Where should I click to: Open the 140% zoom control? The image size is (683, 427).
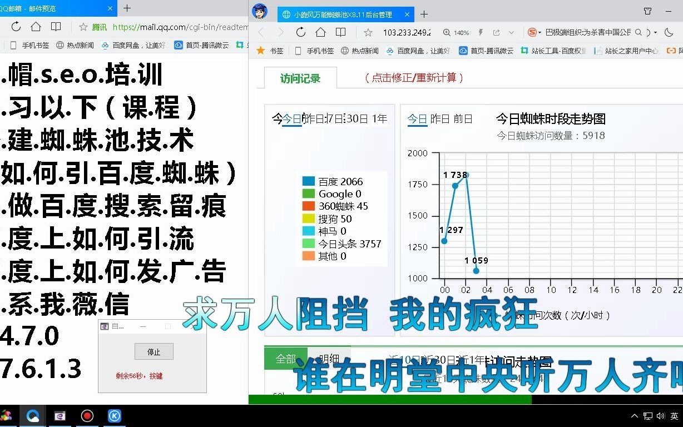tap(456, 32)
